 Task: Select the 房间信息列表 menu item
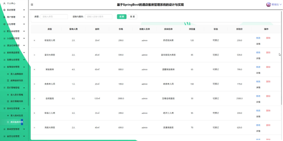click(x=14, y=122)
